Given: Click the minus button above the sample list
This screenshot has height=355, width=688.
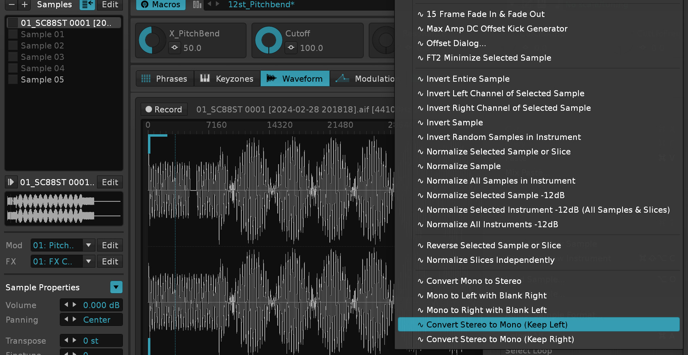Looking at the screenshot, I should point(11,4).
